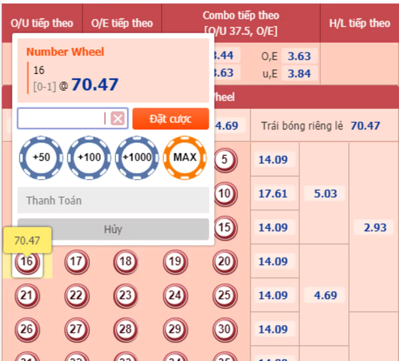Open the H/L tiếp theo column header
The height and width of the screenshot is (361, 399).
coord(360,23)
